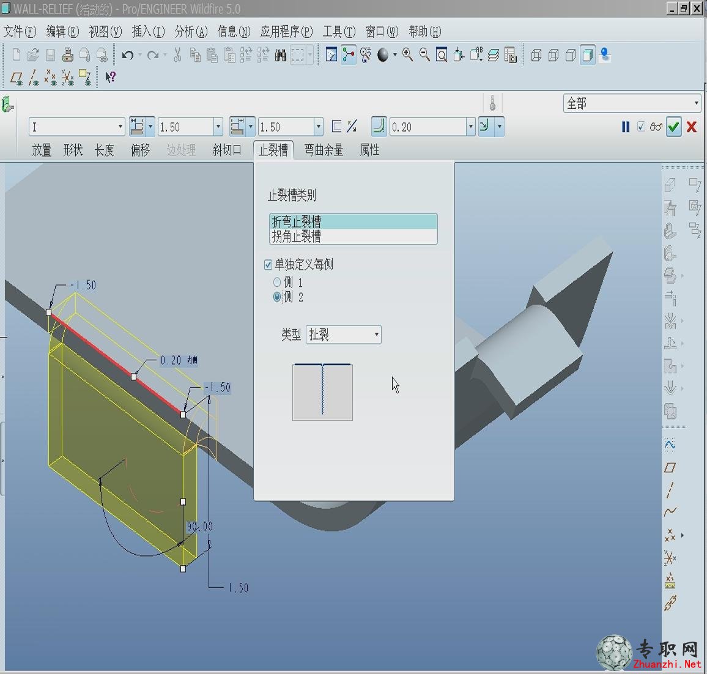Cancel the feature with red X
Screen dimensions: 707x674
pyautogui.click(x=692, y=127)
